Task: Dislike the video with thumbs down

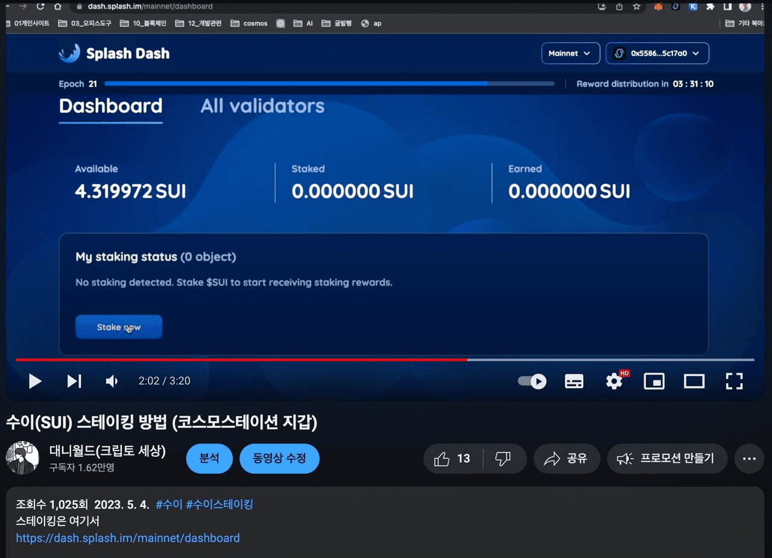Action: pos(504,459)
